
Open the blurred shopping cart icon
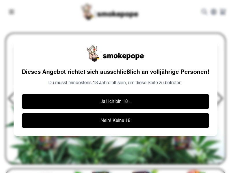[223, 12]
